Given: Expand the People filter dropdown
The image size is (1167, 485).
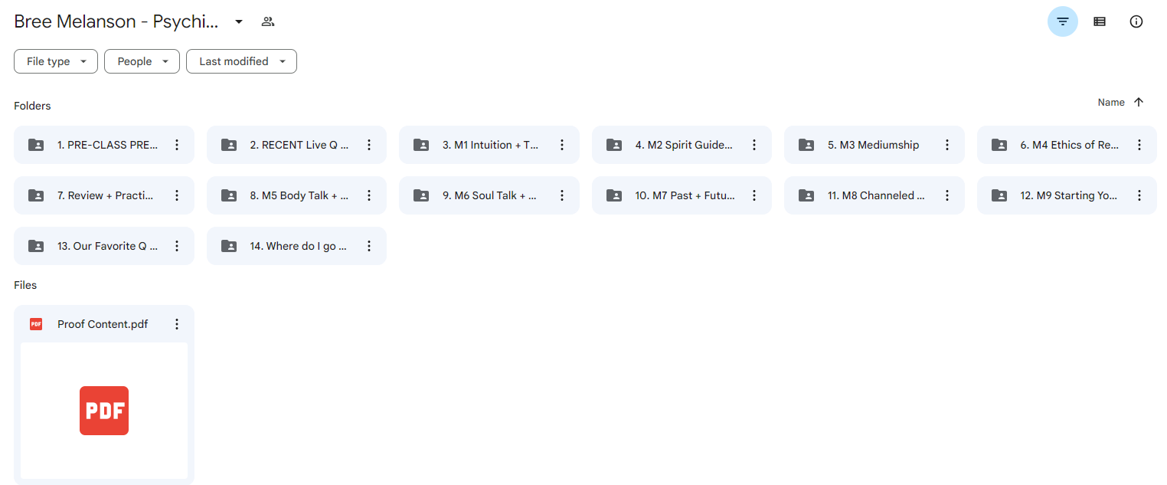Looking at the screenshot, I should pyautogui.click(x=142, y=61).
